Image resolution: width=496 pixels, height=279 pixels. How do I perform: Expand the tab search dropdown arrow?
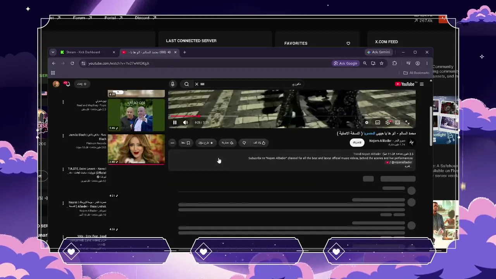coord(53,52)
